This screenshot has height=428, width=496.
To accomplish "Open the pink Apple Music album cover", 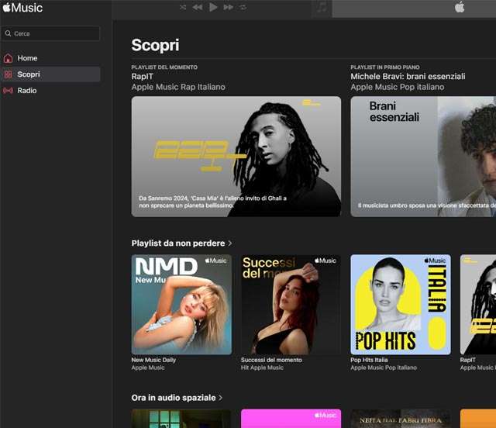I will 291,419.
